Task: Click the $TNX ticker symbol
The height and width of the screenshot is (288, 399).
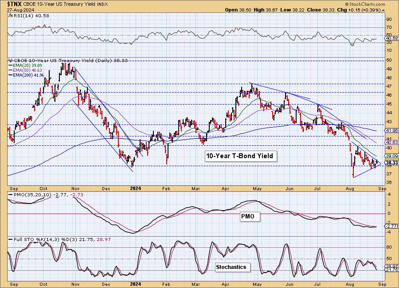Action: 15,4
